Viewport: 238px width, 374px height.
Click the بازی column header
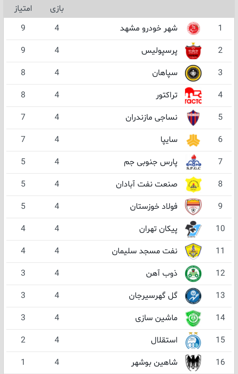57,9
